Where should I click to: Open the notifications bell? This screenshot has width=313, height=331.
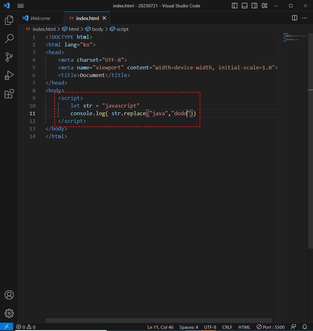tap(304, 327)
